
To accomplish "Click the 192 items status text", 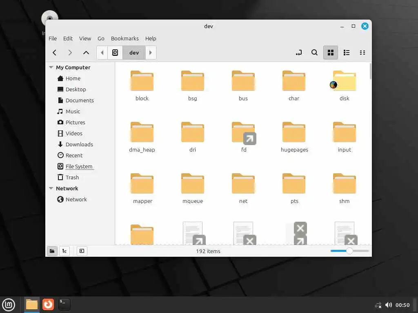I will [x=208, y=251].
